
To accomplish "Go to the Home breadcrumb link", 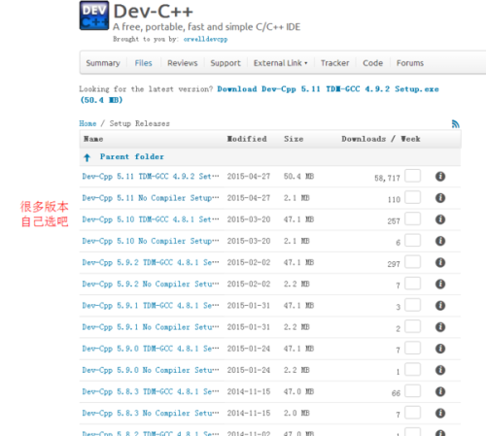I will point(87,123).
